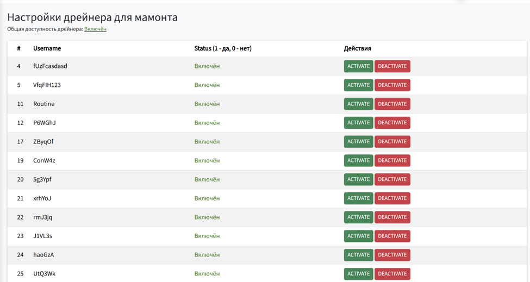530x282 pixels.
Task: Click ACTIVATE for user fUzFcasdasd
Action: click(359, 66)
